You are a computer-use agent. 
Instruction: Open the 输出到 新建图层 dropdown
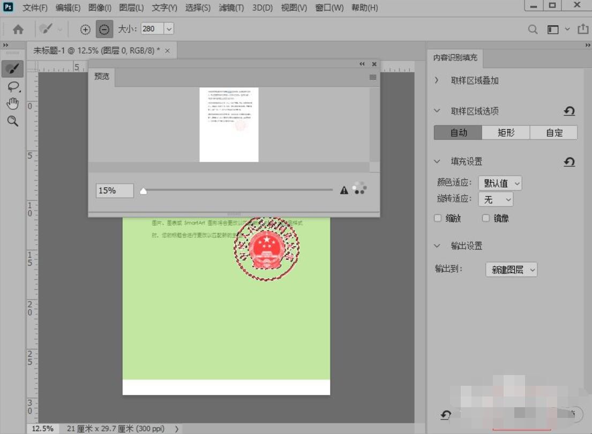coord(511,270)
